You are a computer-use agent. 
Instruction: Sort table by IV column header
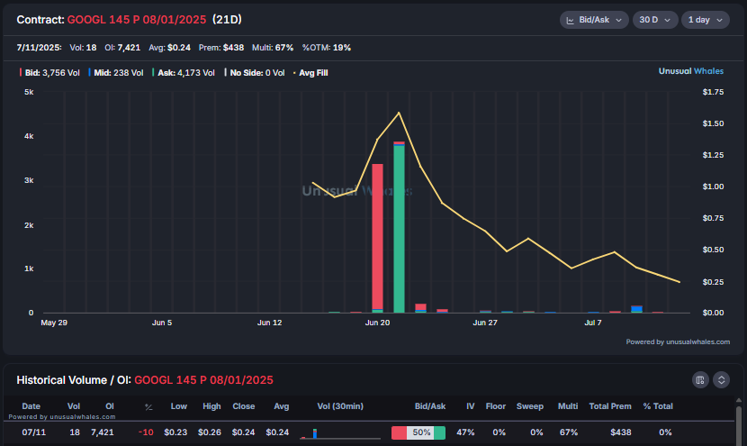[x=470, y=406]
